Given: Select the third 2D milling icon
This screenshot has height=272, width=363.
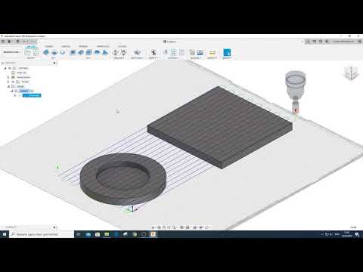Looking at the screenshot, I should coord(63,52).
